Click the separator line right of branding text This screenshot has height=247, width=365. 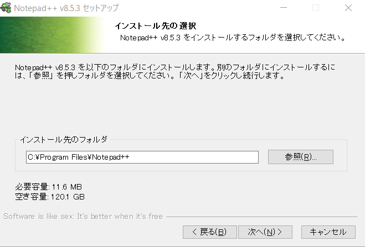coord(260,216)
